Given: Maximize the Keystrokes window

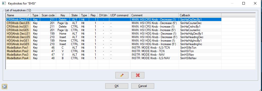Looking at the screenshot, I should [244, 3].
